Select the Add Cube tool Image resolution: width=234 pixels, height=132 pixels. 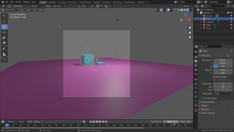(4, 60)
